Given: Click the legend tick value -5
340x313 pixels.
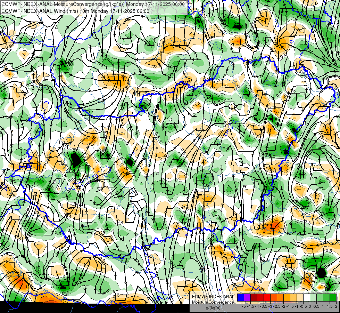Looking at the screenshot, I should (x=244, y=306).
